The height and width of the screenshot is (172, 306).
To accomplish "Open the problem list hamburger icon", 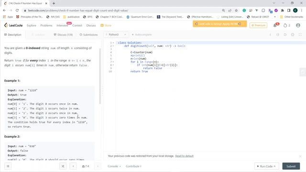I will [8, 166].
